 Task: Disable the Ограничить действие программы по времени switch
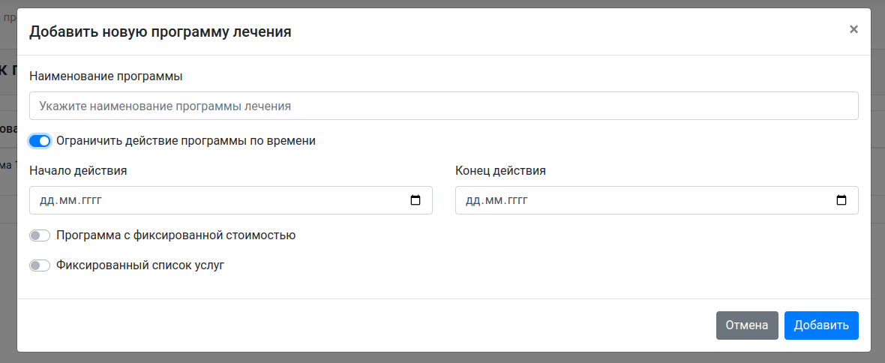click(x=40, y=141)
